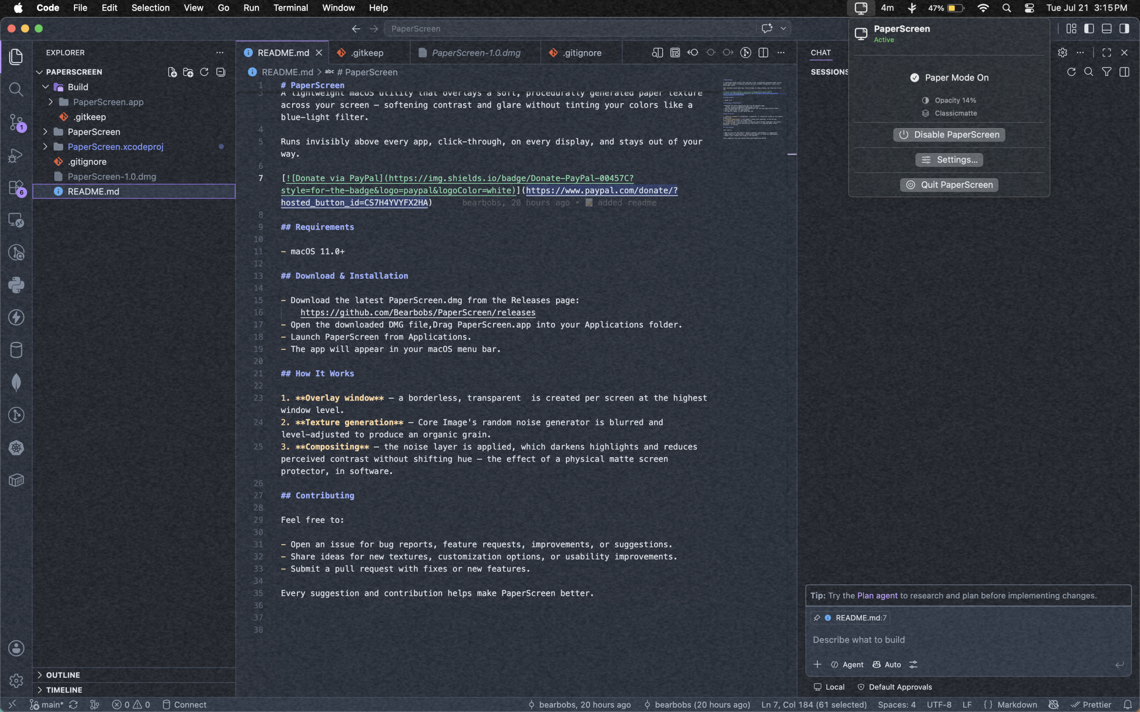This screenshot has width=1140, height=712.
Task: Click the main* branch in status bar
Action: 47,704
